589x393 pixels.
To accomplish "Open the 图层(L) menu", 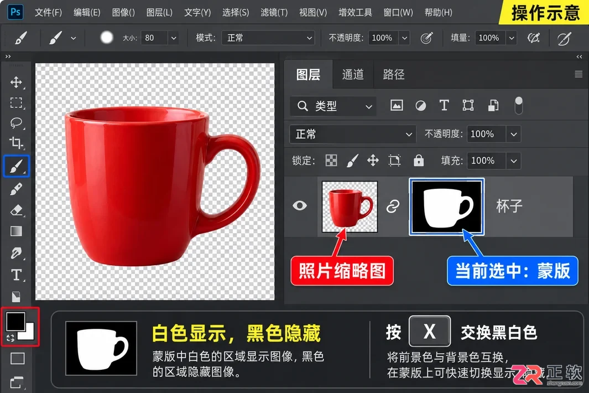I will pos(159,12).
